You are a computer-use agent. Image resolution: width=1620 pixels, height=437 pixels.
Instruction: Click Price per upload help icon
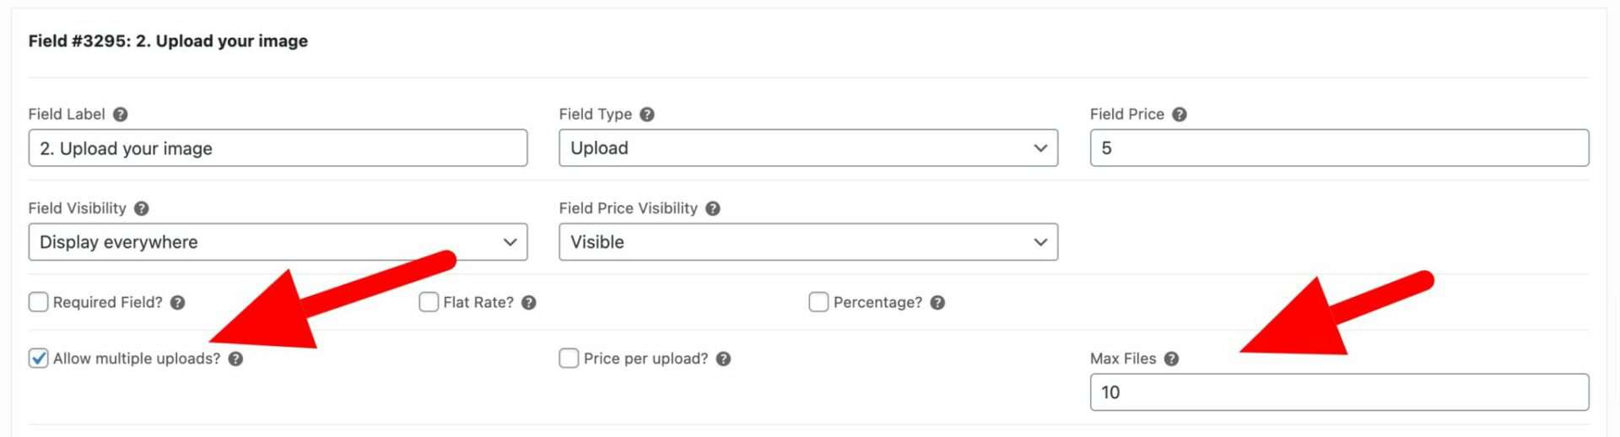723,359
